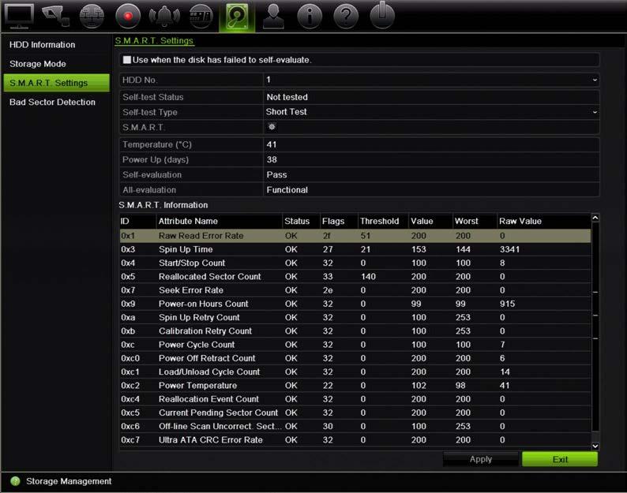Click the All-evaluation 'Functional' value
Viewport: 627px width, 493px height.
pyautogui.click(x=287, y=190)
